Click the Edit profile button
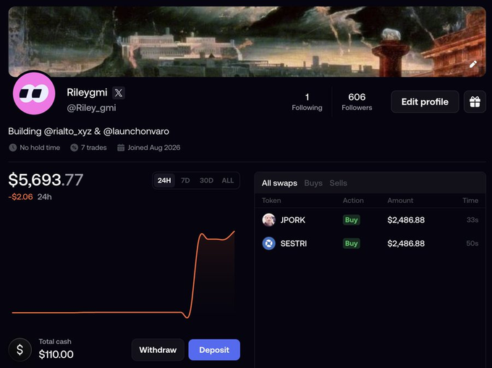 click(425, 102)
